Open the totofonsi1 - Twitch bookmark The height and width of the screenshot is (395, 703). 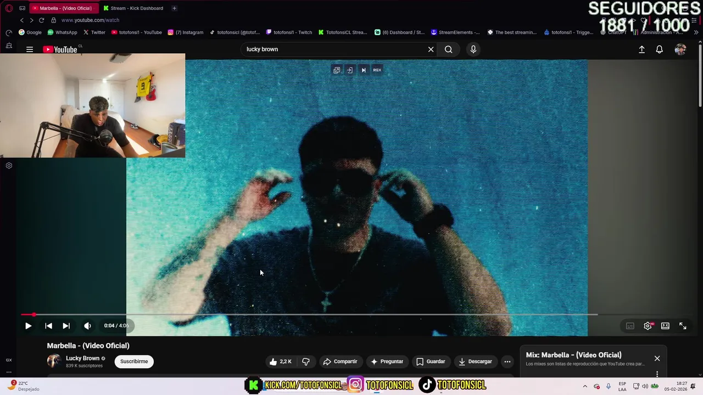(x=289, y=32)
